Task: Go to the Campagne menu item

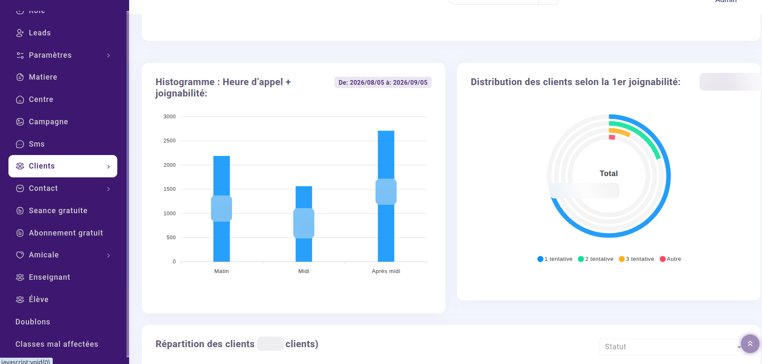Action: click(63, 122)
